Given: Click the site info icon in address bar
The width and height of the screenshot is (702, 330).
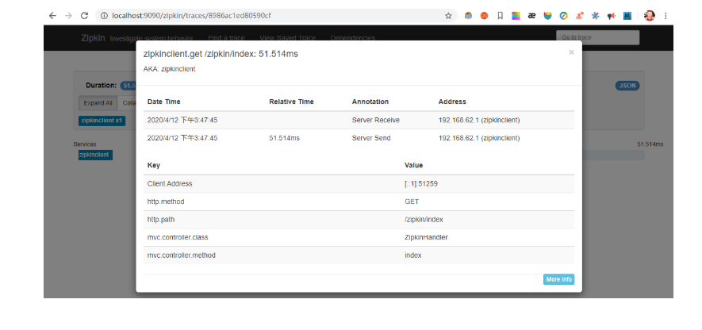Looking at the screenshot, I should 104,16.
